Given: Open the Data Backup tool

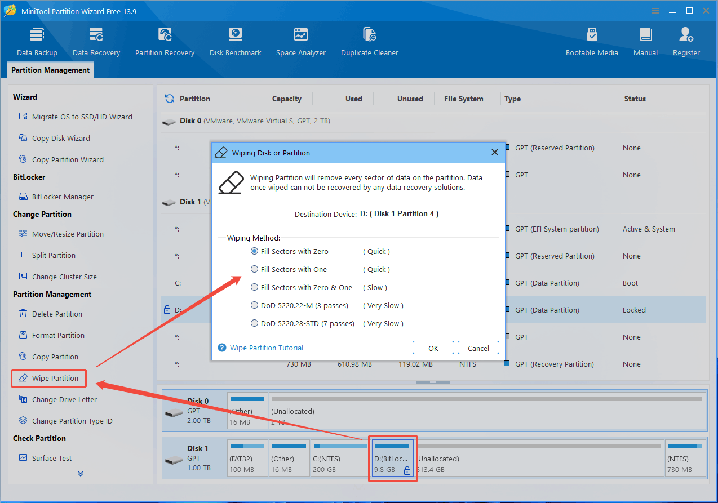Looking at the screenshot, I should (37, 42).
